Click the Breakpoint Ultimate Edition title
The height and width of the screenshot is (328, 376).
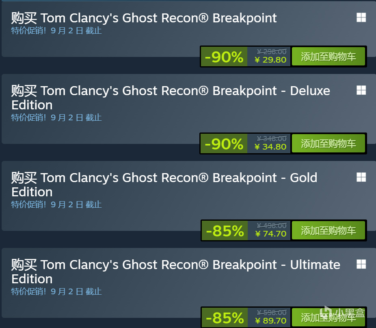point(175,272)
